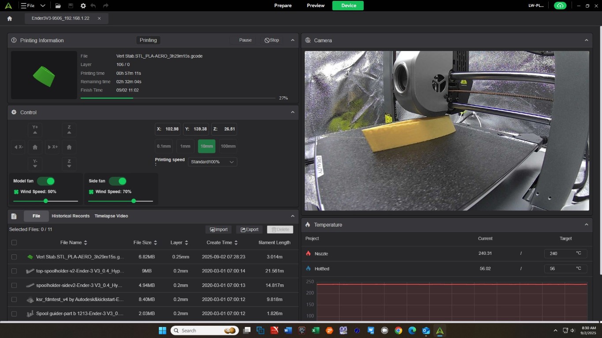
Task: Pause the current print
Action: click(x=245, y=40)
